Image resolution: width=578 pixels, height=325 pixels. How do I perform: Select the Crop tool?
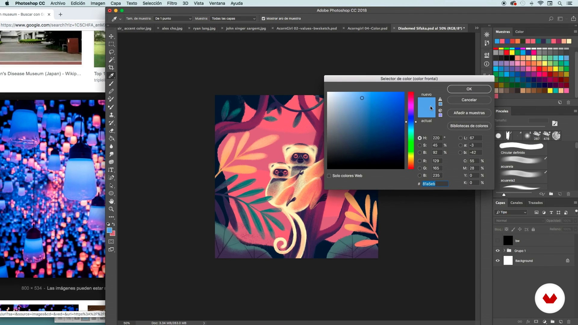tap(111, 67)
